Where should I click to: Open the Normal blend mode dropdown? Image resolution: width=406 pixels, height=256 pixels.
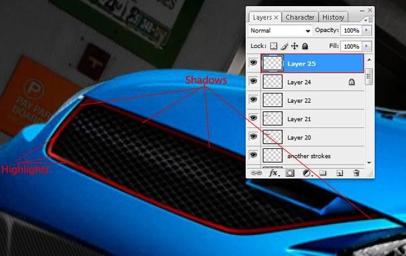(x=281, y=30)
